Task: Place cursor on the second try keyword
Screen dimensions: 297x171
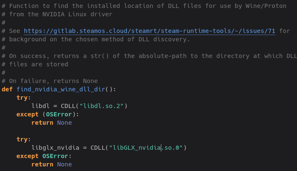Action: coord(22,139)
